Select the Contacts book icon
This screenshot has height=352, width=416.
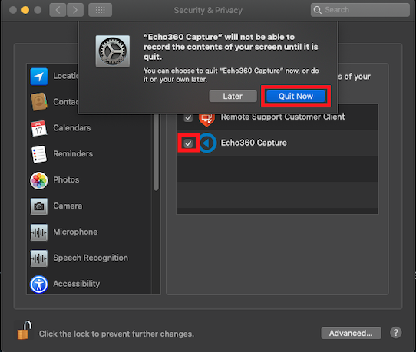[x=39, y=102]
